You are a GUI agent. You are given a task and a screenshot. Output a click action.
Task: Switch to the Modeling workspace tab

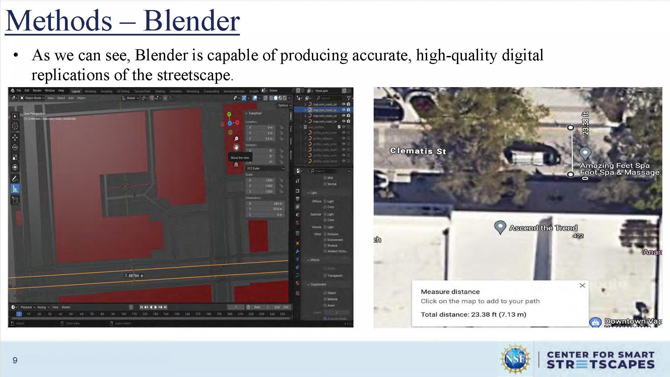91,91
